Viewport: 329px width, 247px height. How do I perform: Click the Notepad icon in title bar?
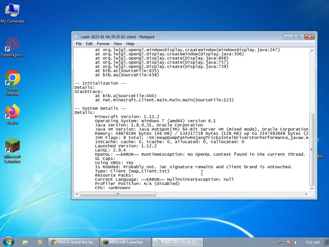77,37
